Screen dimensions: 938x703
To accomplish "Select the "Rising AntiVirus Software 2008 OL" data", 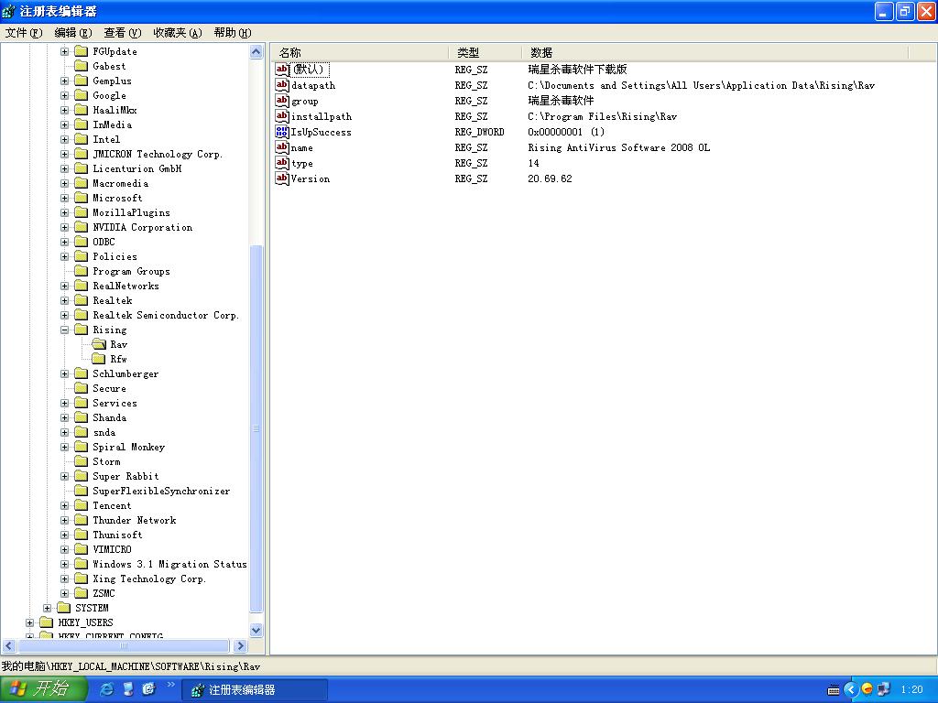I will pos(618,147).
